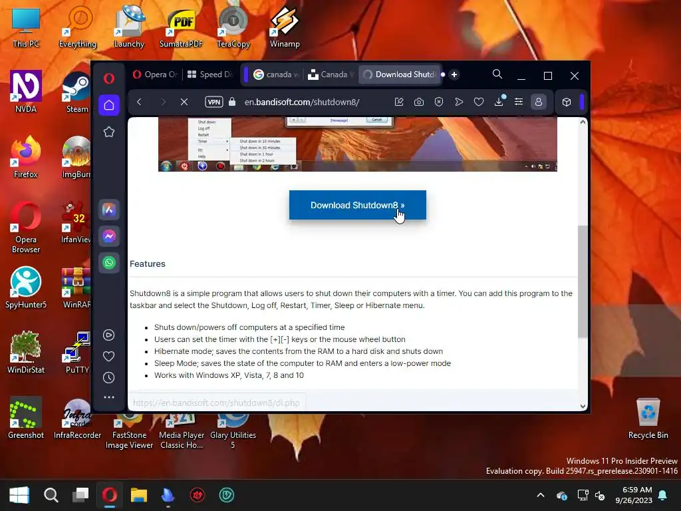The image size is (681, 511).
Task: Open the Player icon in Opera sidebar
Action: pyautogui.click(x=109, y=335)
